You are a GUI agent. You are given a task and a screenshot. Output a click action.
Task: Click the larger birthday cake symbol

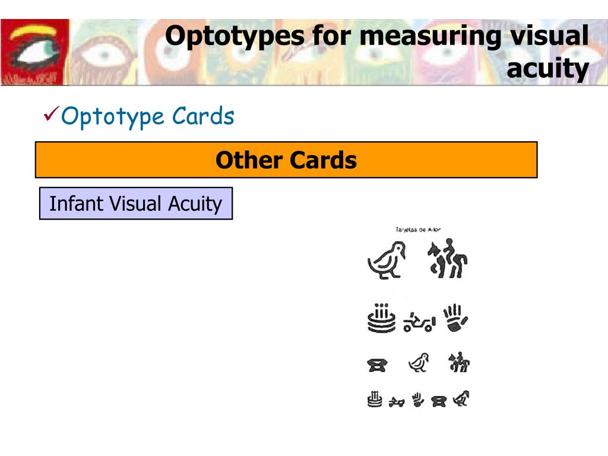tap(382, 318)
